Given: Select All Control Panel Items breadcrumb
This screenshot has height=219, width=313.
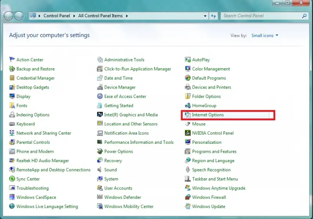Looking at the screenshot, I should click(101, 16).
